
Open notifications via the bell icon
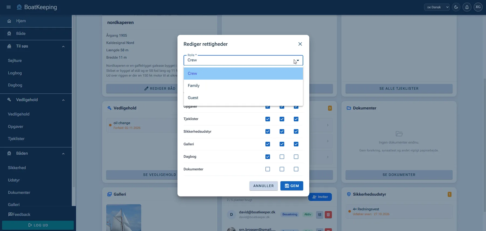[x=467, y=7]
